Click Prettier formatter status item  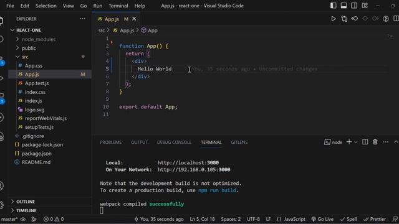click(375, 219)
